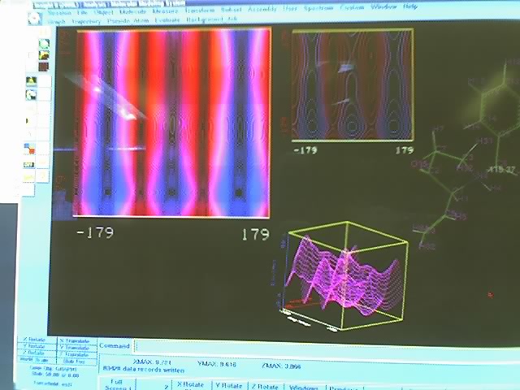Open the Assembly menu
520x390 pixels.
point(262,9)
